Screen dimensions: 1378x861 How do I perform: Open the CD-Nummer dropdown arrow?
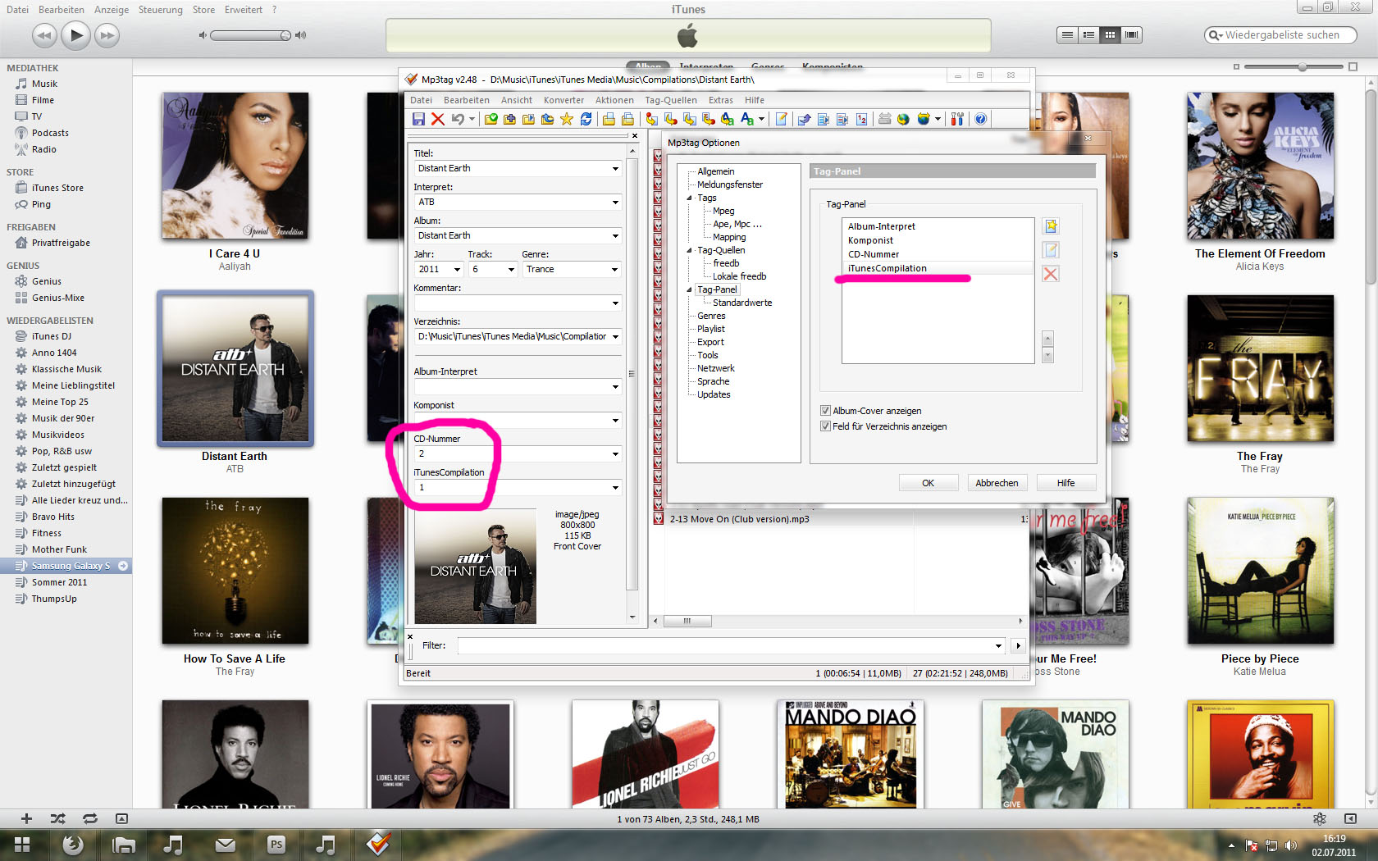(615, 453)
